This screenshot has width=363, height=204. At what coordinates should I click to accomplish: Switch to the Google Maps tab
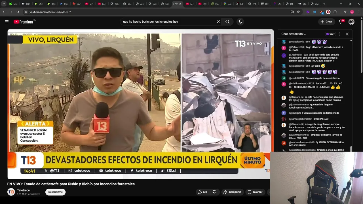pos(227,4)
